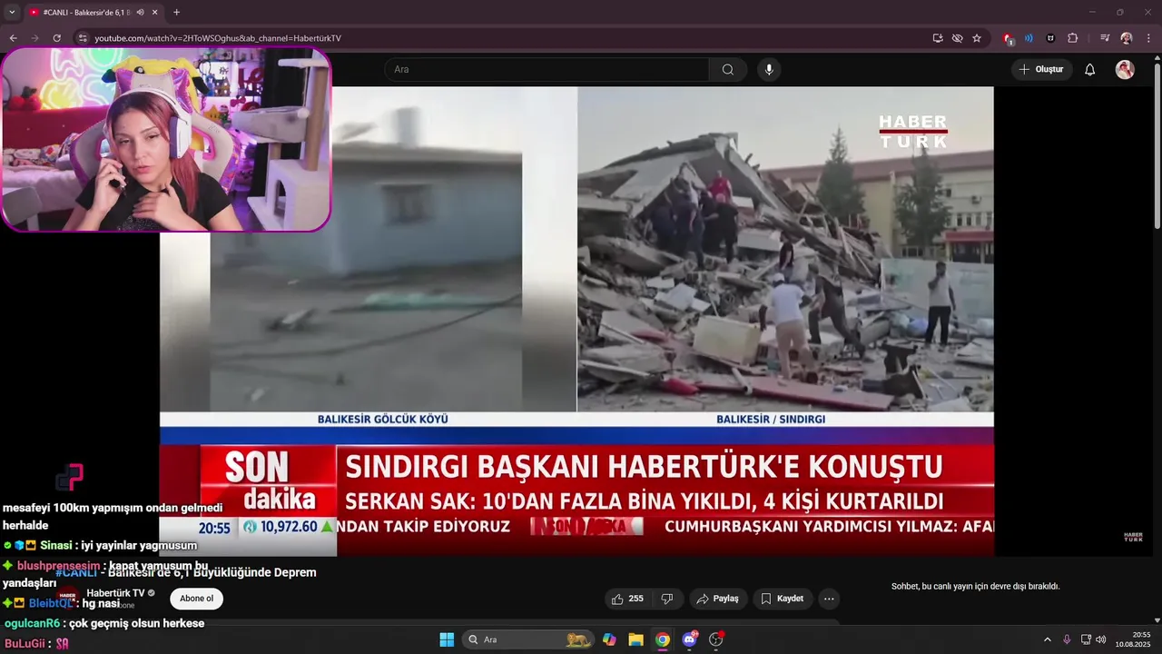1162x654 pixels.
Task: Like the video with thumbs-up 255
Action: (x=627, y=599)
